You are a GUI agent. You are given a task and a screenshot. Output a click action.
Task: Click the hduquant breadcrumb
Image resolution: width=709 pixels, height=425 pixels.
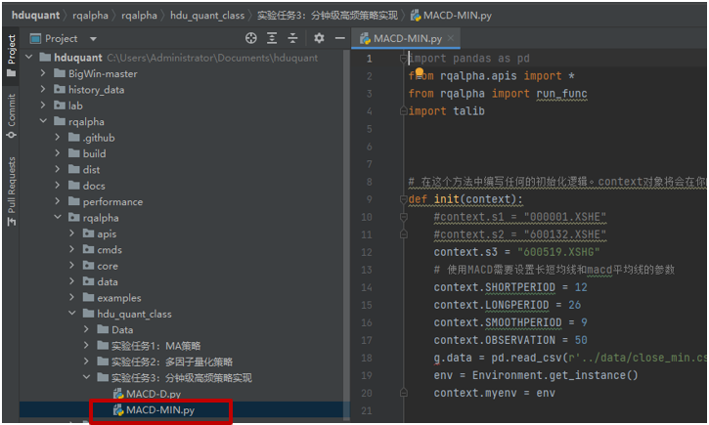click(x=35, y=16)
